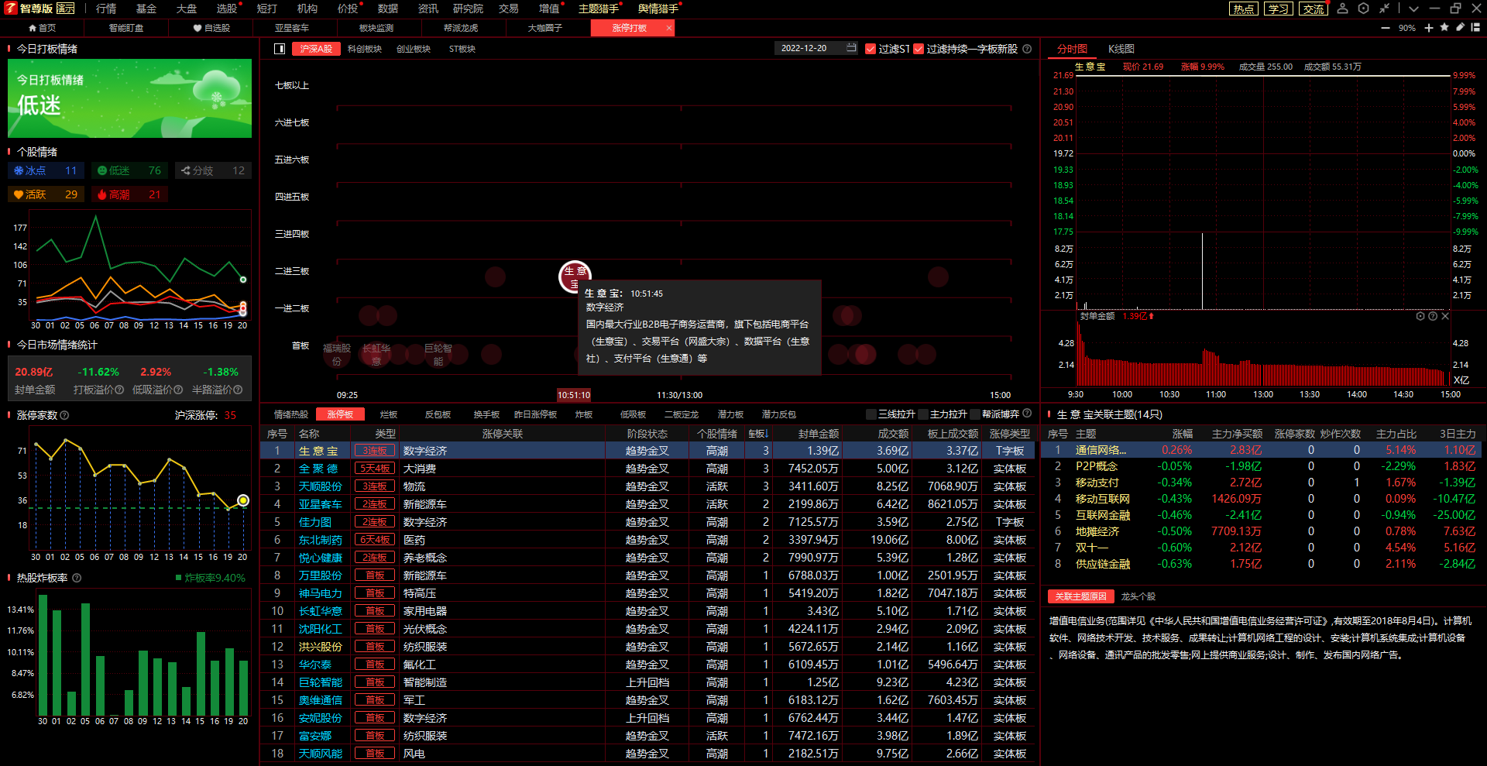Click help icon beside 热股炸板率
The width and height of the screenshot is (1487, 766).
tap(77, 578)
